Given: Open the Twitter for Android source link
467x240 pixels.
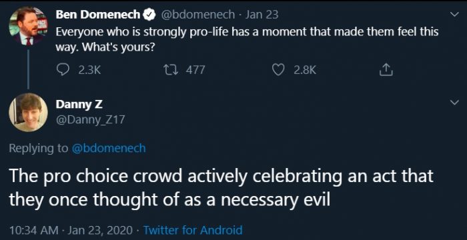Looking at the screenshot, I should (x=193, y=230).
